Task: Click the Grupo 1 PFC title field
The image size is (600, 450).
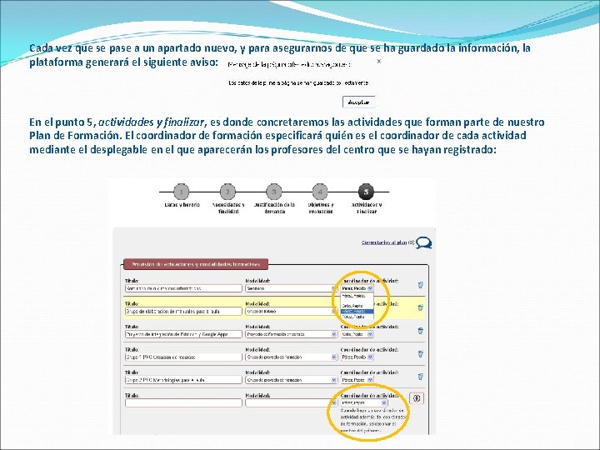Action: 183,357
